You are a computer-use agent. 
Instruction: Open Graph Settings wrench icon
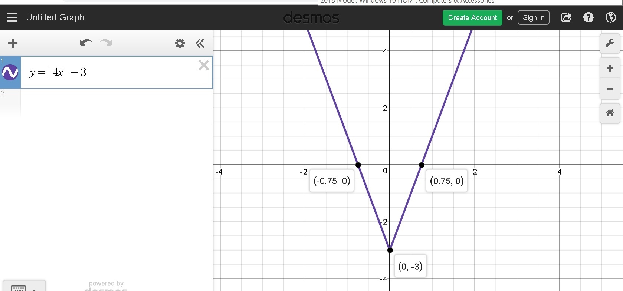coord(610,43)
